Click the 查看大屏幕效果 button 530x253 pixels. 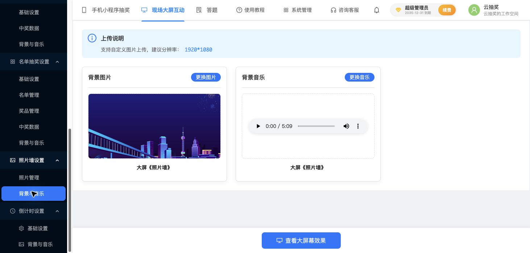(x=301, y=241)
